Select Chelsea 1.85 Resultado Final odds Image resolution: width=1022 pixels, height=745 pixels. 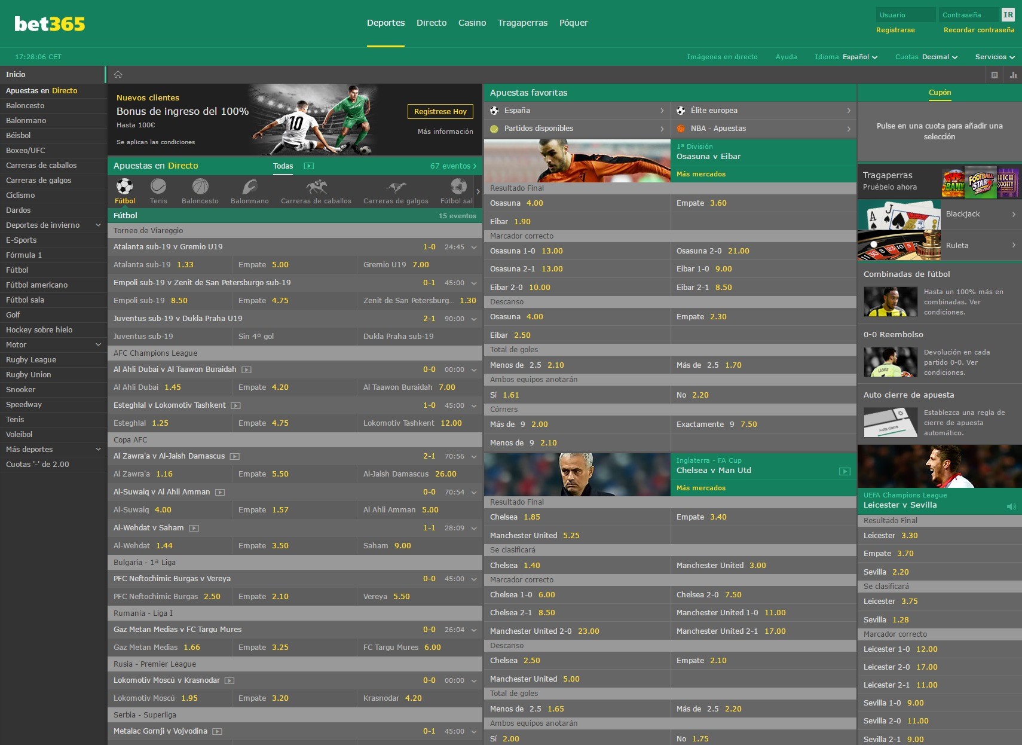click(x=577, y=517)
